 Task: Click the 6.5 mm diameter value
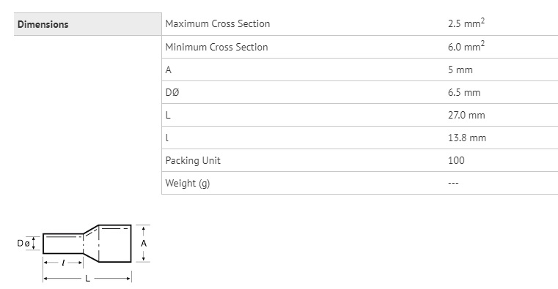tap(464, 92)
